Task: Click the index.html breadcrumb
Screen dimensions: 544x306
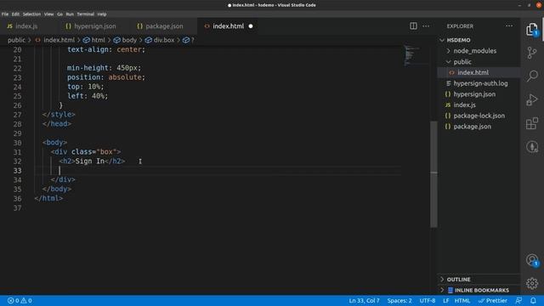Action: [54, 40]
